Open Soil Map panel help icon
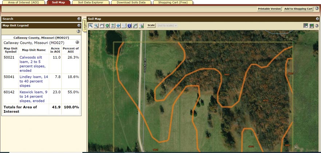 click(317, 26)
